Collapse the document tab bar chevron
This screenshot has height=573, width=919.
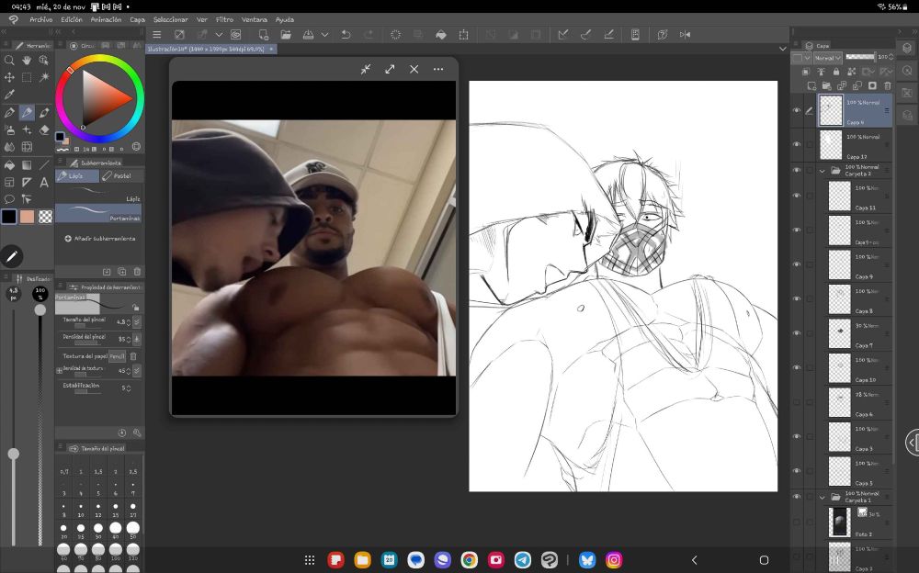[x=782, y=49]
